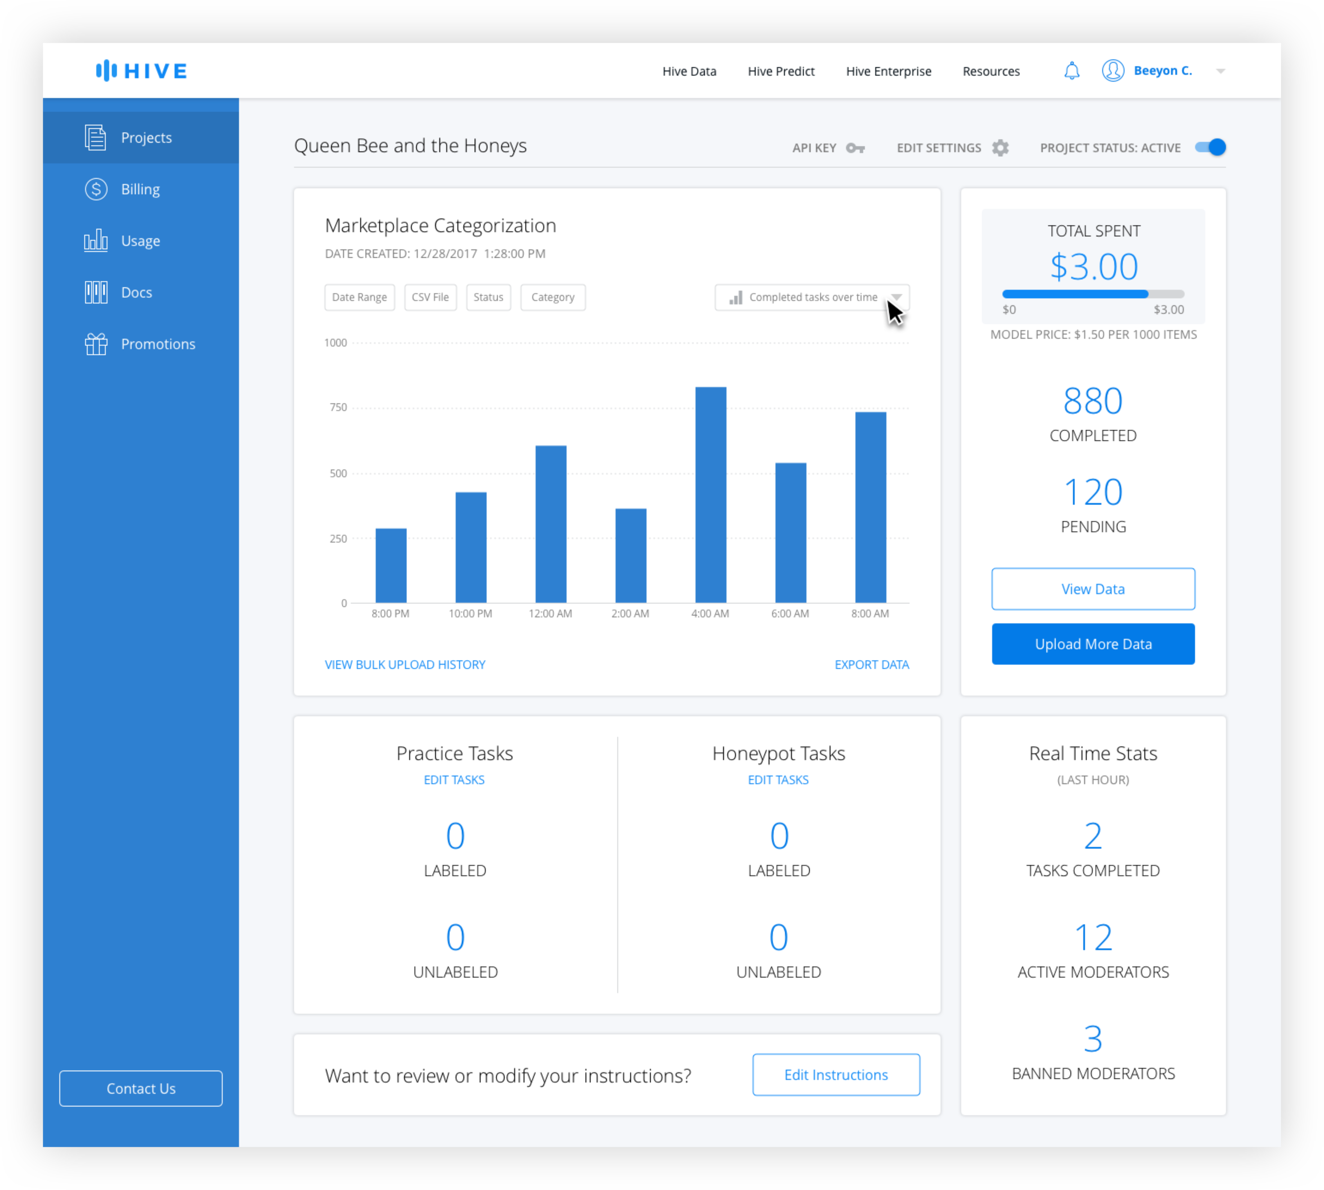Click the 2:00 AM bar in chart

[x=630, y=555]
